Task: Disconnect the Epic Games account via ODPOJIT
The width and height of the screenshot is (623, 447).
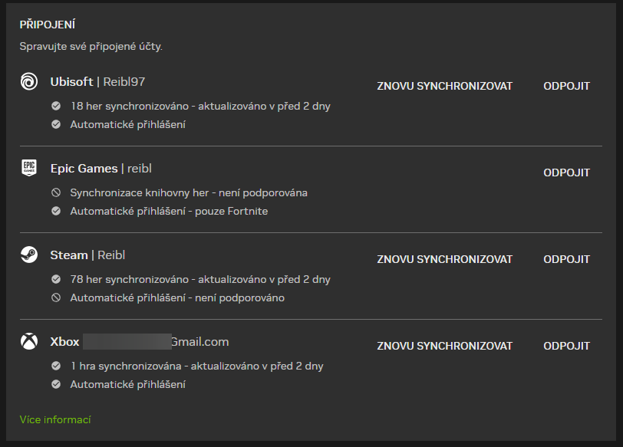Action: [x=566, y=173]
